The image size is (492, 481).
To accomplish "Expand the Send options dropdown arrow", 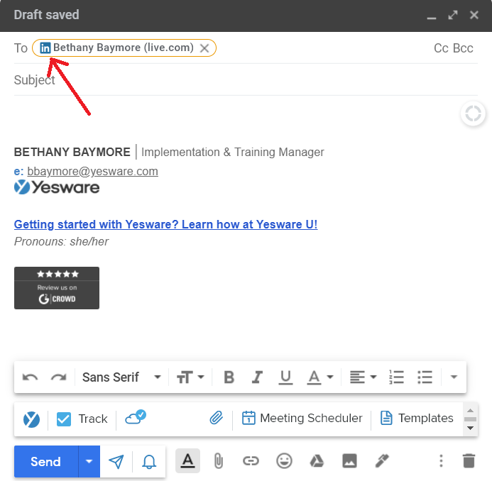I will click(89, 462).
